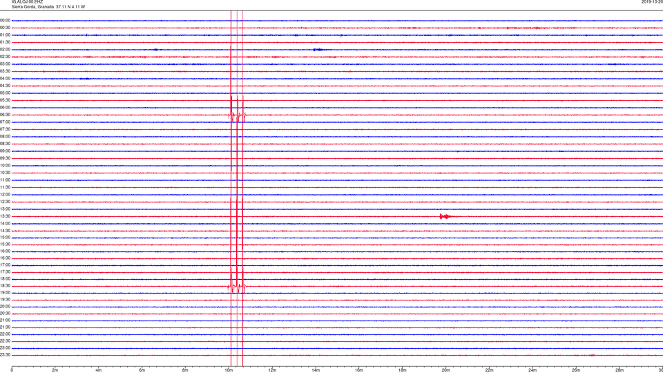The width and height of the screenshot is (663, 373).
Task: Click the 02:30 time label
Action: [x=5, y=57]
